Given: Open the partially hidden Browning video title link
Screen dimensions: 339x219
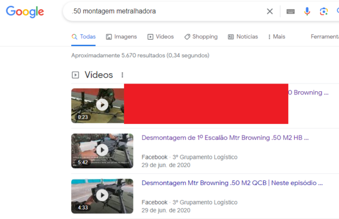Looking at the screenshot, I should pos(308,92).
